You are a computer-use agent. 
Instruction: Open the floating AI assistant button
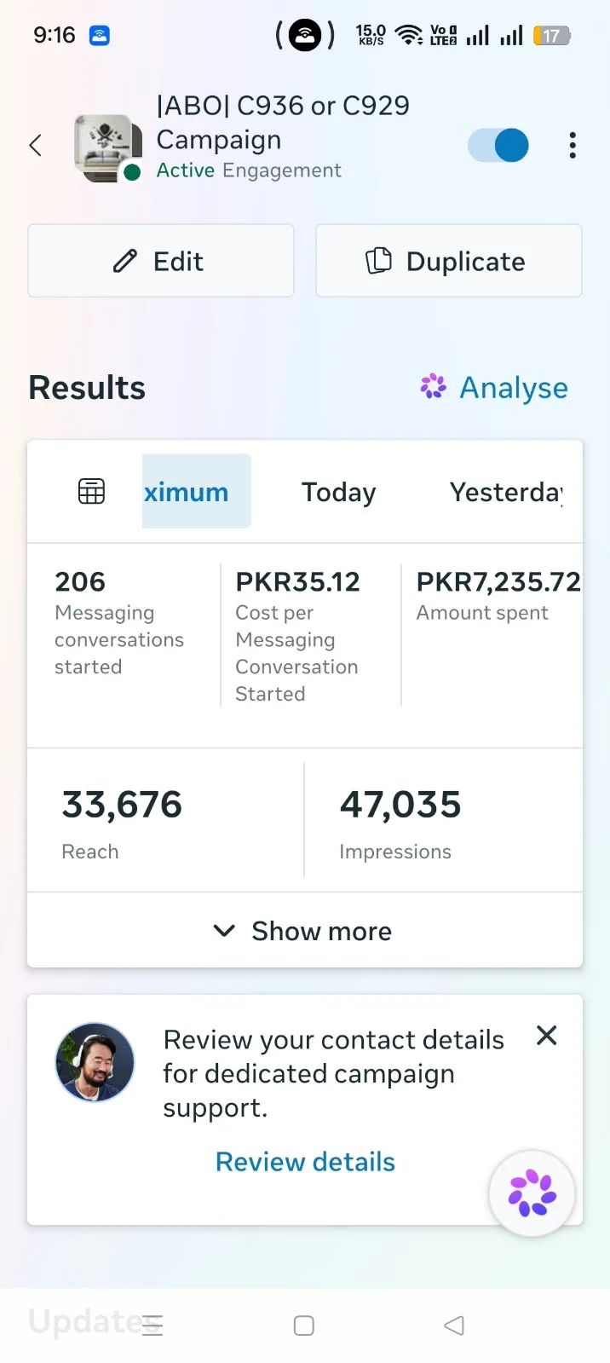pyautogui.click(x=532, y=1193)
